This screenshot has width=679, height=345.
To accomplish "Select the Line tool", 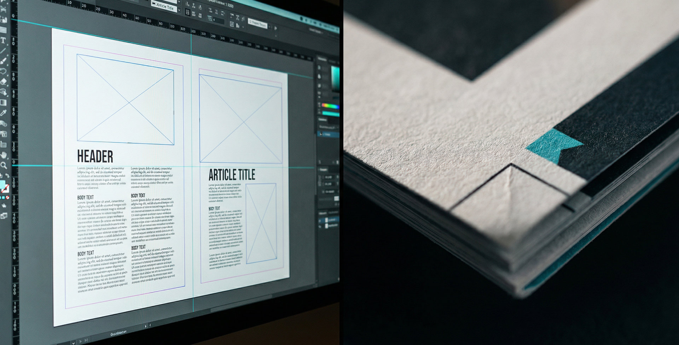I will [3, 51].
